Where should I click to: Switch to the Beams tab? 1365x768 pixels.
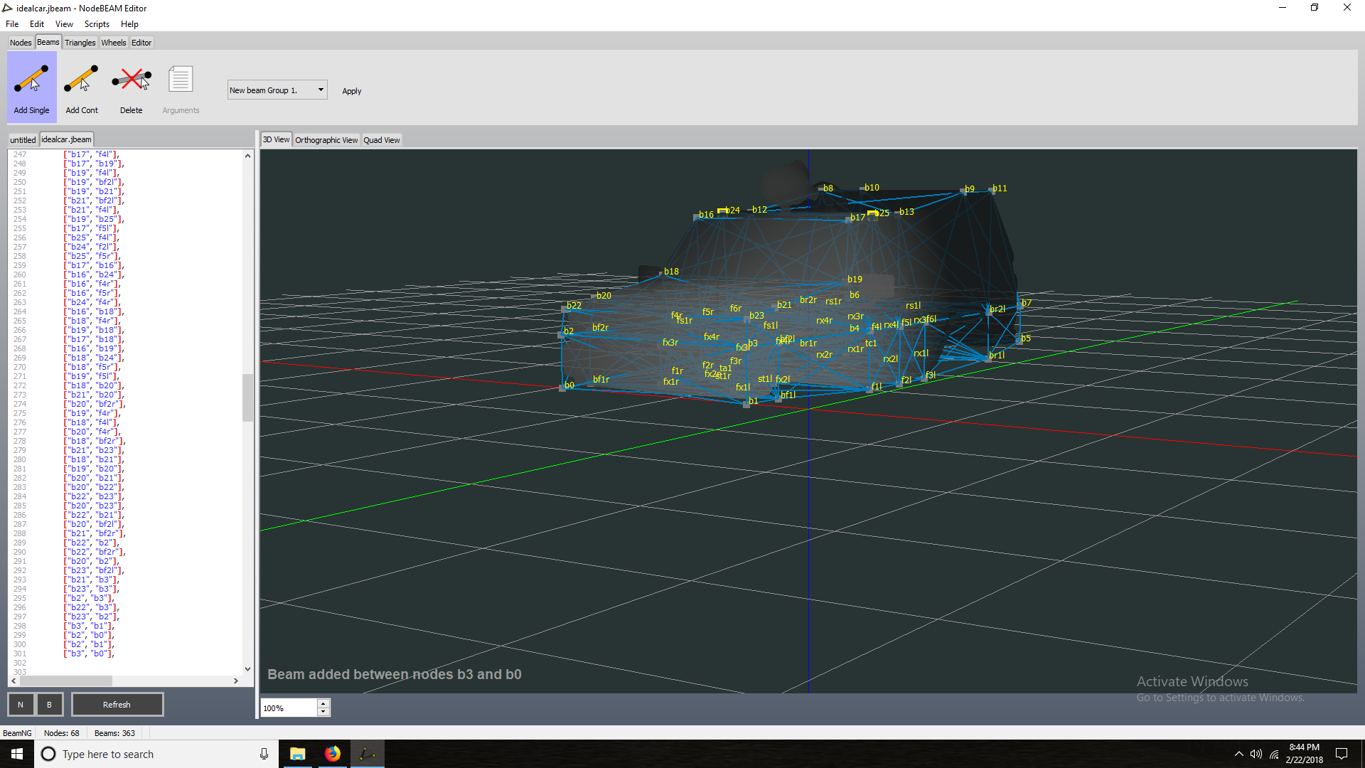48,42
